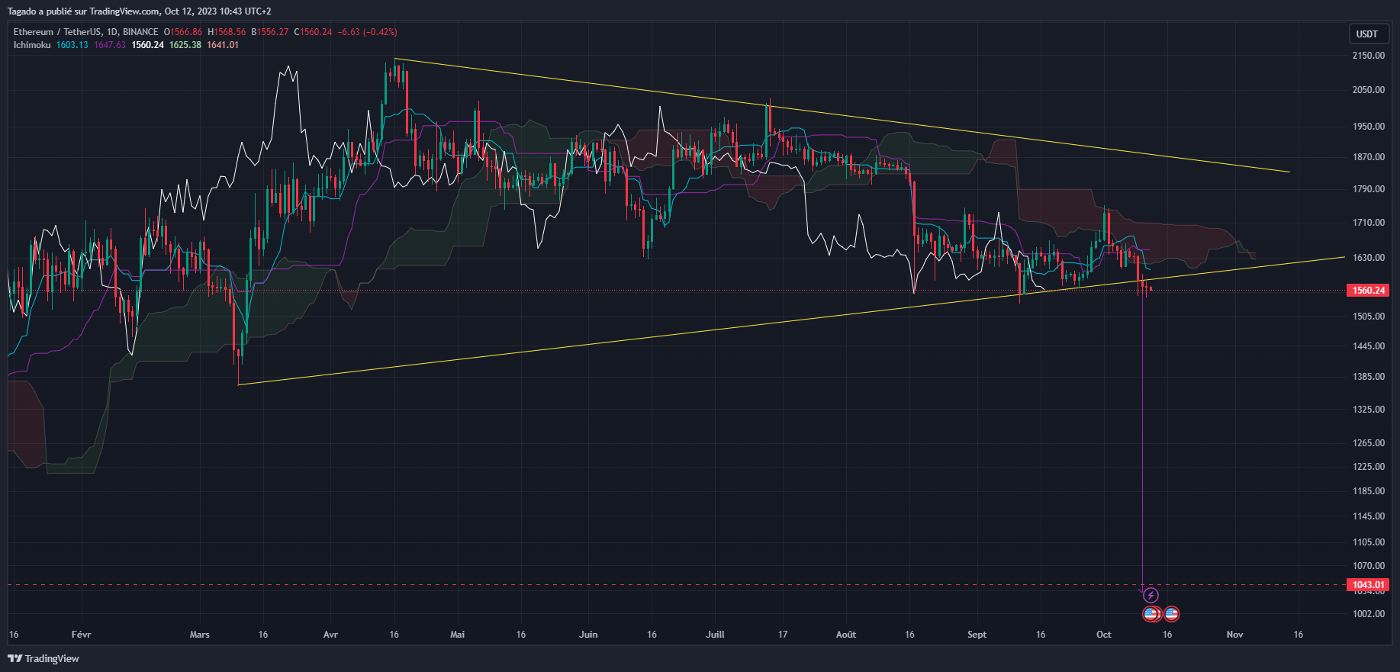
Task: Click the Tagado a publié sur TradingView.com header
Action: pyautogui.click(x=139, y=11)
